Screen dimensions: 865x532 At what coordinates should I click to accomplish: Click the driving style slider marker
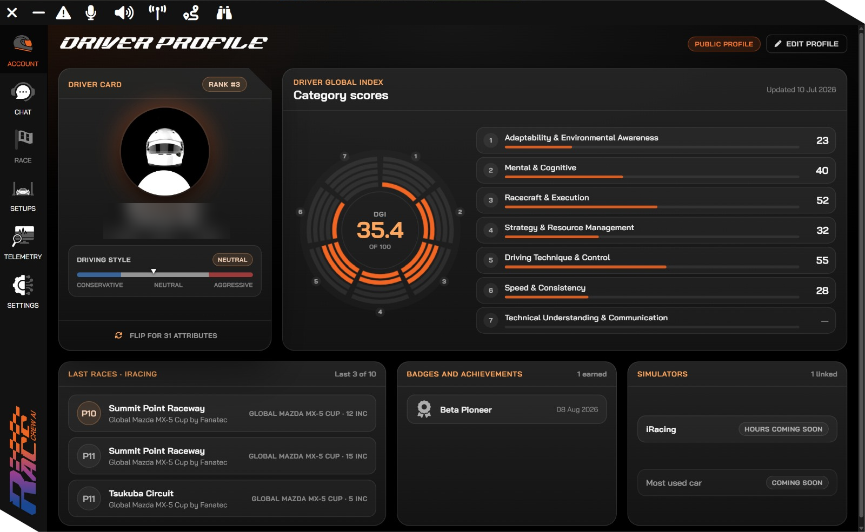point(154,271)
